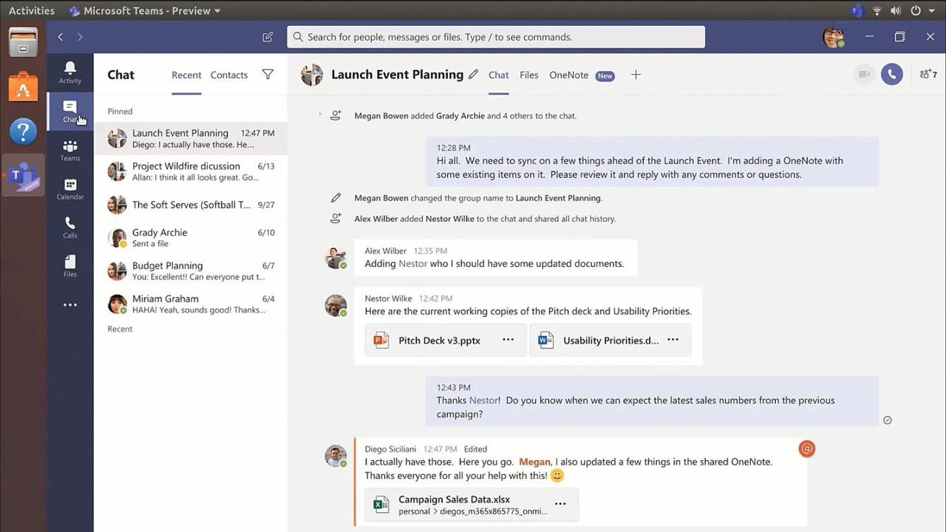Open the Files icon in sidebar

pos(70,266)
